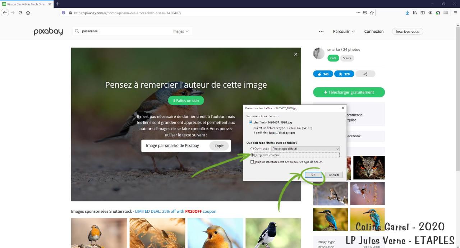This screenshot has height=248, width=460.
Task: Open the smarko author link in credit text
Action: 172,146
